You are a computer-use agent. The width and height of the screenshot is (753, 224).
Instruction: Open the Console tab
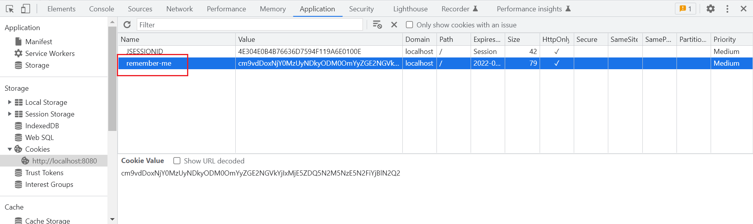click(x=102, y=9)
